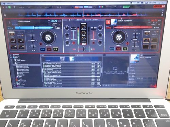This screenshot has height=127, width=170.
Task: Click the master volume knob in mixer center
Action: click(x=84, y=27)
